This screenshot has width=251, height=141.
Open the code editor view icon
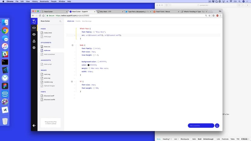pos(34,28)
